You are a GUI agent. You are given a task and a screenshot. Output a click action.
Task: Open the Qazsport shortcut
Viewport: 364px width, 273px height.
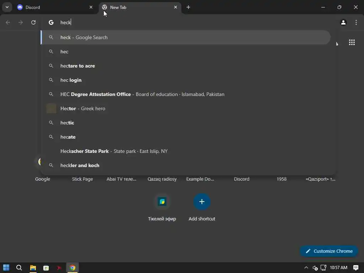point(321,179)
